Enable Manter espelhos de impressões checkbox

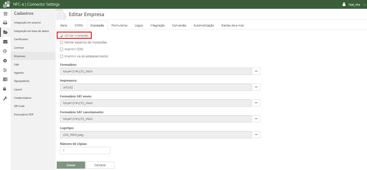(x=61, y=43)
